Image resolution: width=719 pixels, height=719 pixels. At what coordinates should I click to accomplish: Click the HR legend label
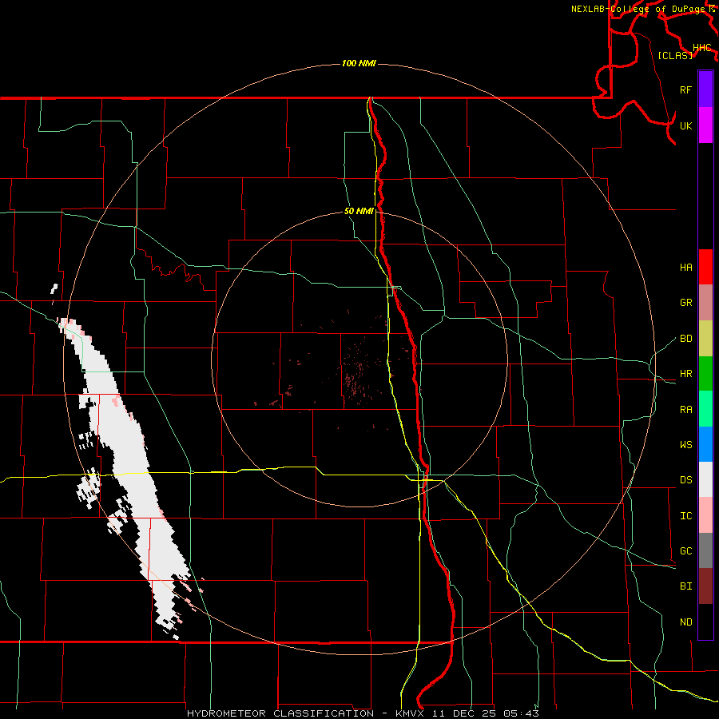(685, 374)
